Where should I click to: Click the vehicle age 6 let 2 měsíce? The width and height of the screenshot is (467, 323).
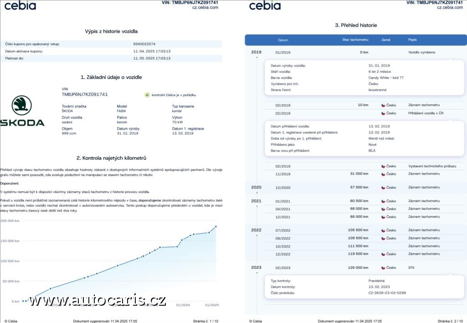click(380, 72)
